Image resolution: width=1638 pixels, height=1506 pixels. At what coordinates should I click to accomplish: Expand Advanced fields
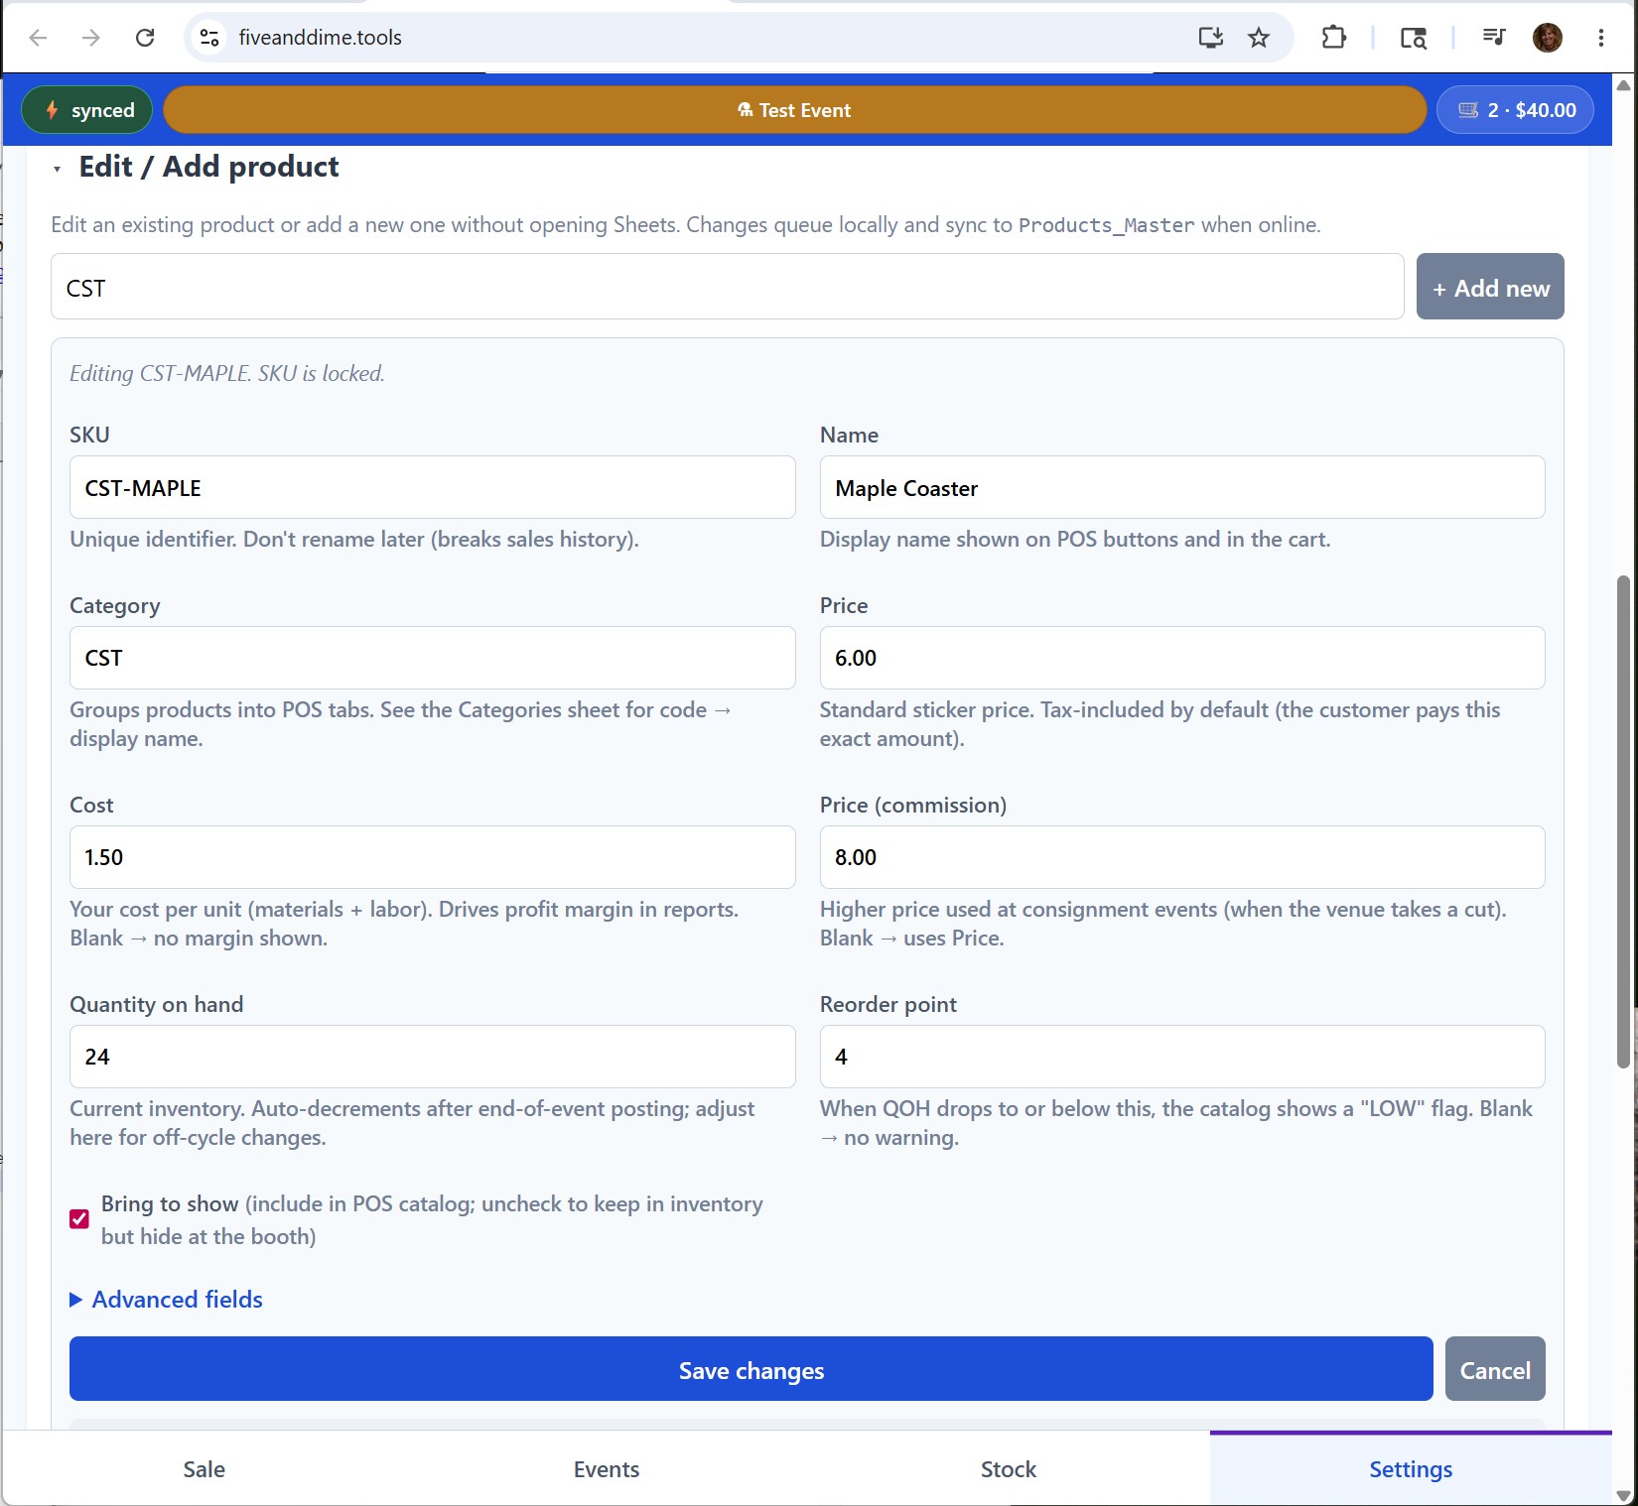coord(167,1300)
